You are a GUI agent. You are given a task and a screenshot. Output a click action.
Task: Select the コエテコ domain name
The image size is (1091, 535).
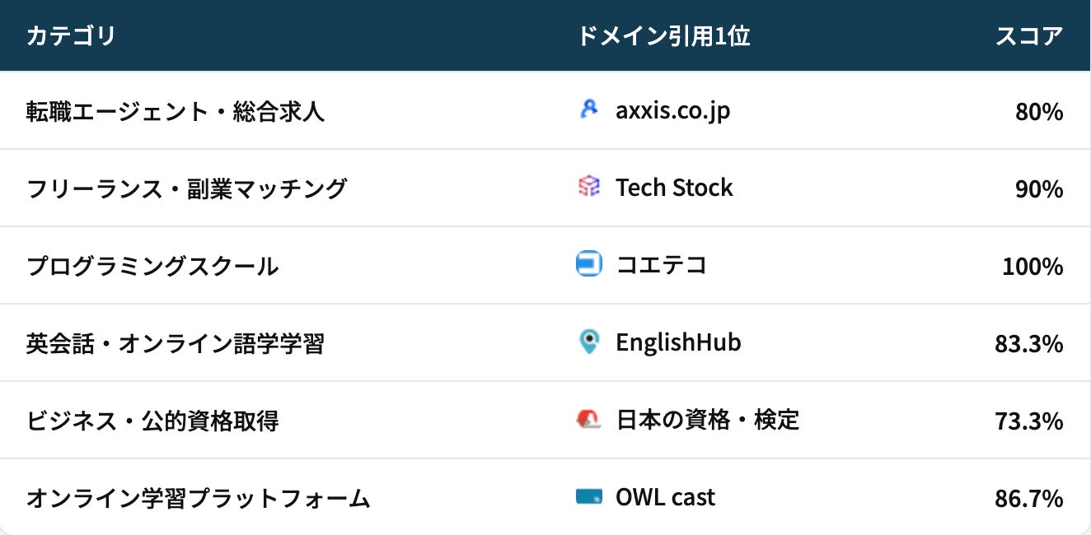click(x=661, y=265)
